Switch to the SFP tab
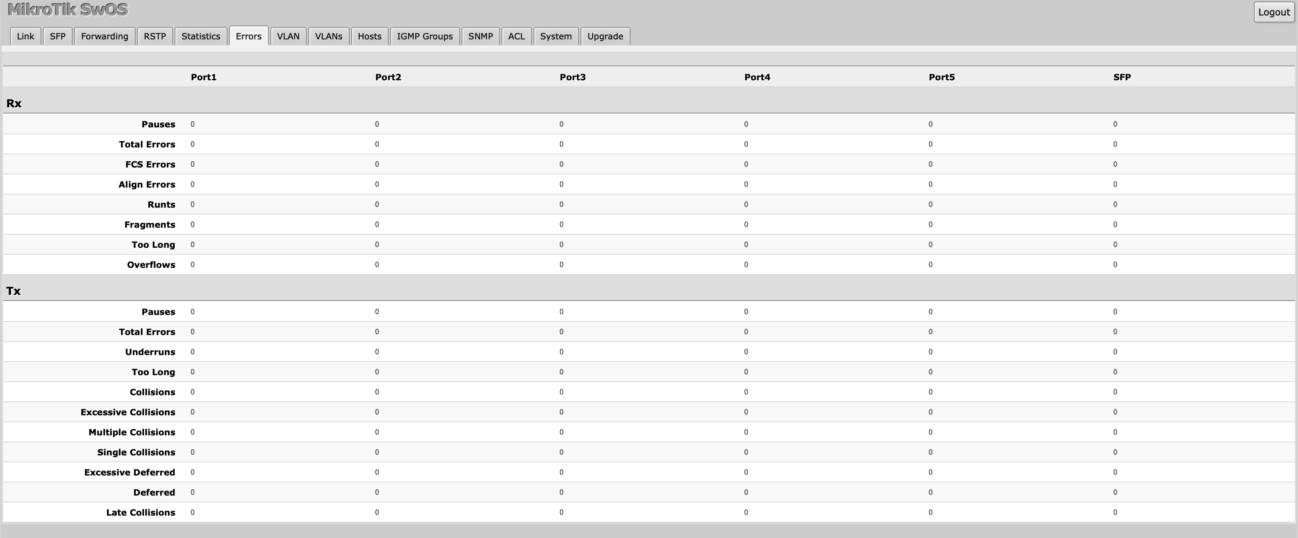Image resolution: width=1298 pixels, height=538 pixels. pyautogui.click(x=58, y=36)
